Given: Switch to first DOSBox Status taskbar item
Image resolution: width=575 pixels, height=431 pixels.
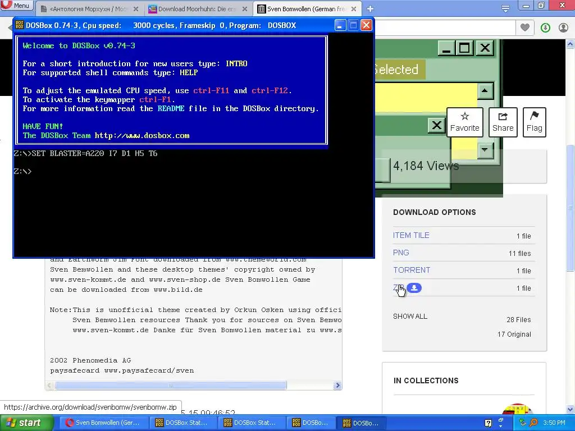Looking at the screenshot, I should point(182,423).
